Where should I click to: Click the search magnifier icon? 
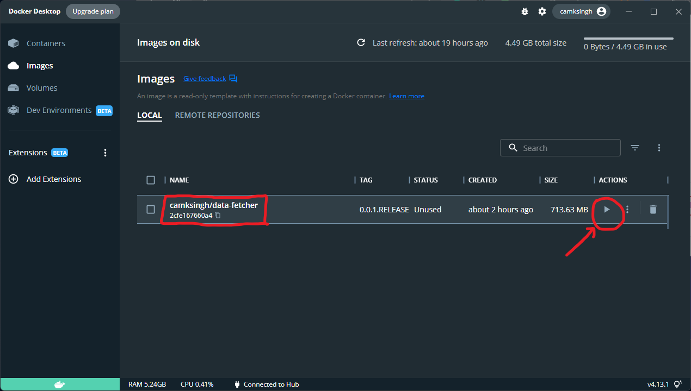pyautogui.click(x=513, y=148)
